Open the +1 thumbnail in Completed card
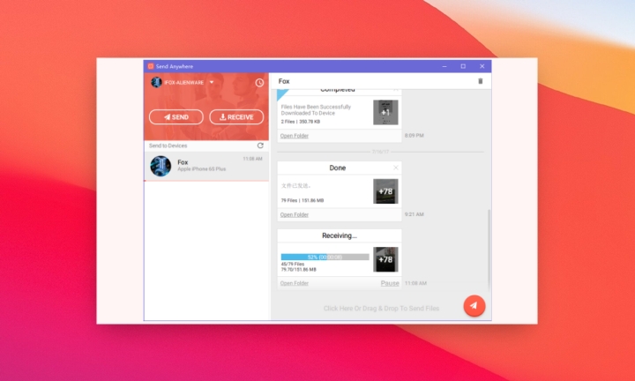The height and width of the screenshot is (381, 635). point(385,112)
